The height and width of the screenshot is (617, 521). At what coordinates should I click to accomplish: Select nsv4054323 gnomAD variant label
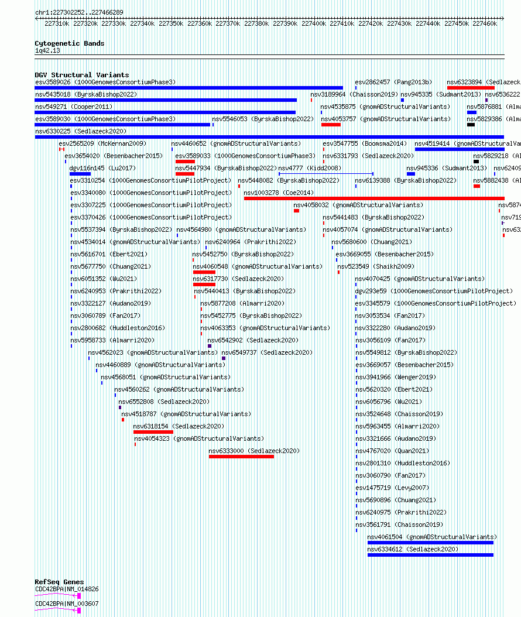(199, 438)
